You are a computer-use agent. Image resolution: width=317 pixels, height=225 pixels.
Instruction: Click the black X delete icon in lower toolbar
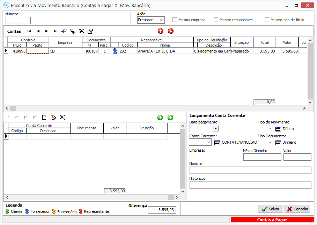tap(62, 117)
